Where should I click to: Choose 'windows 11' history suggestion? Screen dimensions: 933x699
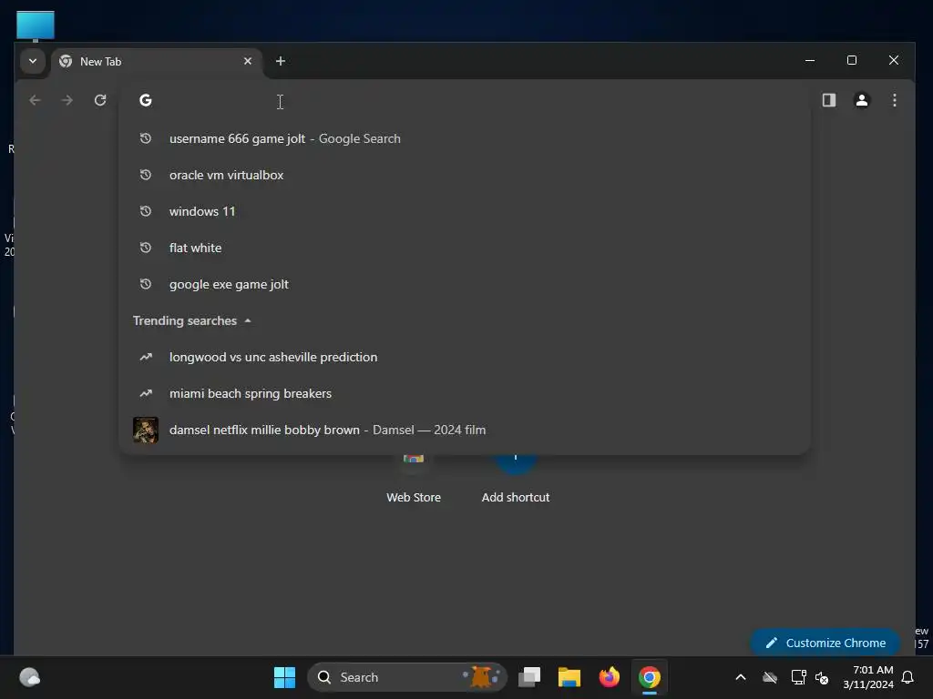(464, 211)
